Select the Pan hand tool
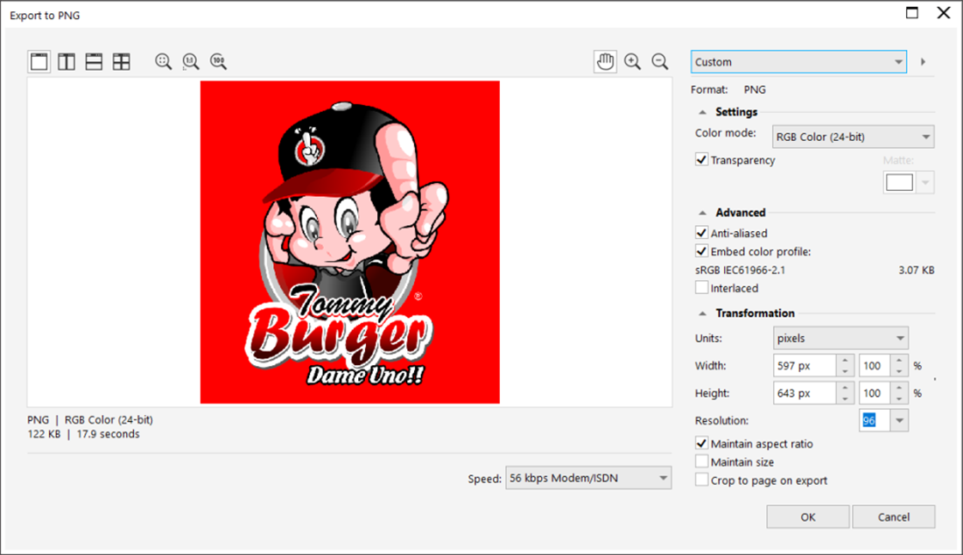The image size is (963, 555). [605, 61]
